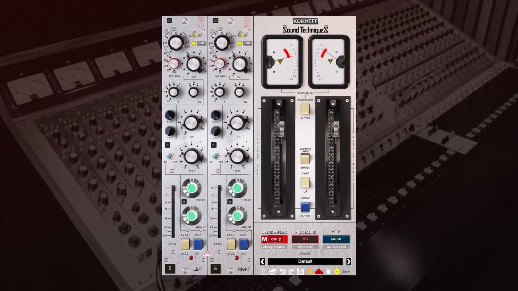Click the Output Left fader handle

[x=281, y=129]
